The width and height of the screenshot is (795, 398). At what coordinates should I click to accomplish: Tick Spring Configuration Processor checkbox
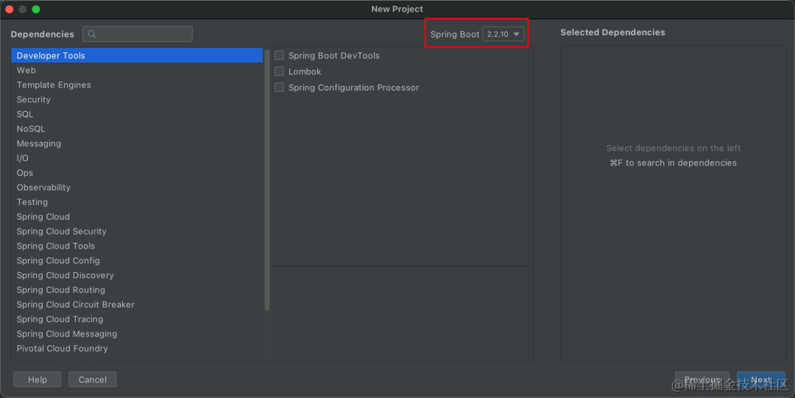pyautogui.click(x=279, y=88)
